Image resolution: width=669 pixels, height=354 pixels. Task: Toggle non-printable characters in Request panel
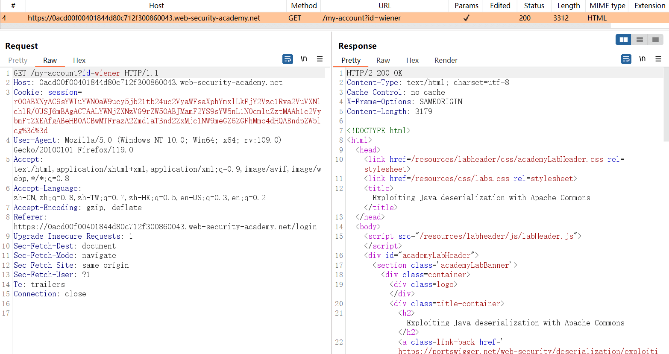[x=304, y=59]
